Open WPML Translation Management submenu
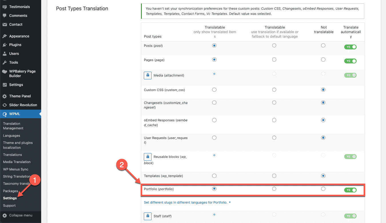This screenshot has width=386, height=223. tap(13, 126)
